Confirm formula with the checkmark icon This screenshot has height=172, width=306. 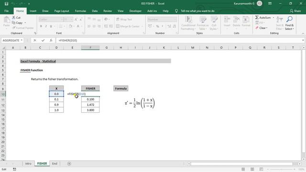click(43, 40)
